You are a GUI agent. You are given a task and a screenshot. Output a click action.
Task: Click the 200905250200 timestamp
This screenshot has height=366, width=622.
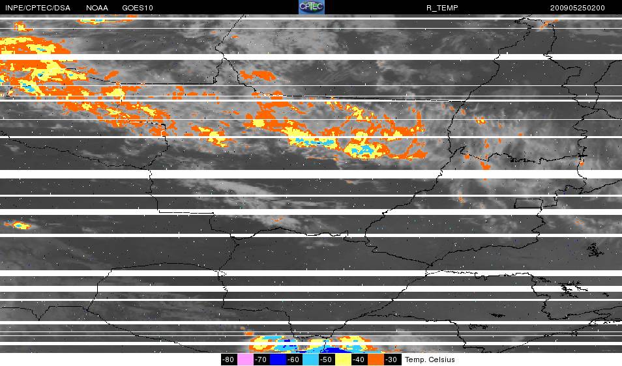(577, 8)
